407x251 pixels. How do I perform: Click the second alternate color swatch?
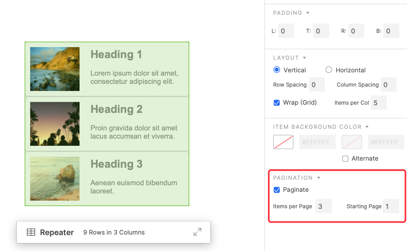point(352,142)
